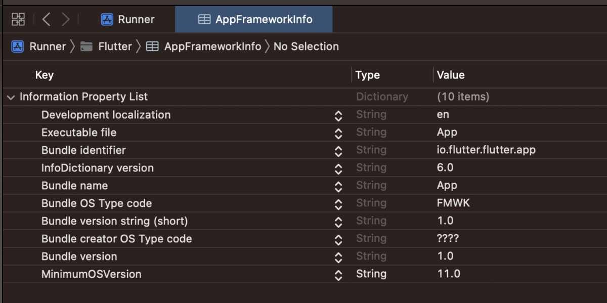Screen dimensions: 607x303
Task: Click the Key column header
Action: 45,75
